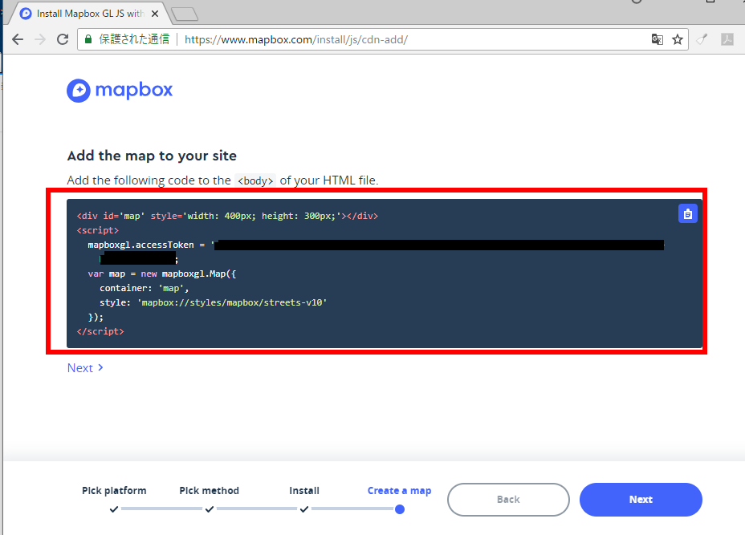745x535 pixels.
Task: Click the blue progress dot
Action: point(400,509)
